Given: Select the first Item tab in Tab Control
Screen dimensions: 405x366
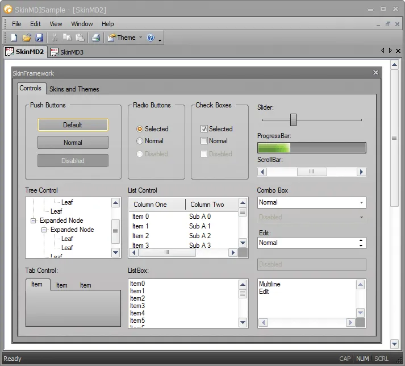Looking at the screenshot, I should coord(37,284).
